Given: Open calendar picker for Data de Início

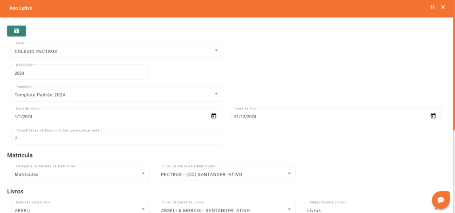Looking at the screenshot, I should (214, 116).
